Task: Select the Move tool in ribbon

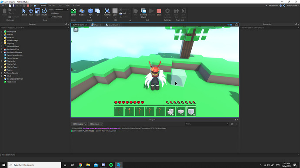Action: (31, 12)
